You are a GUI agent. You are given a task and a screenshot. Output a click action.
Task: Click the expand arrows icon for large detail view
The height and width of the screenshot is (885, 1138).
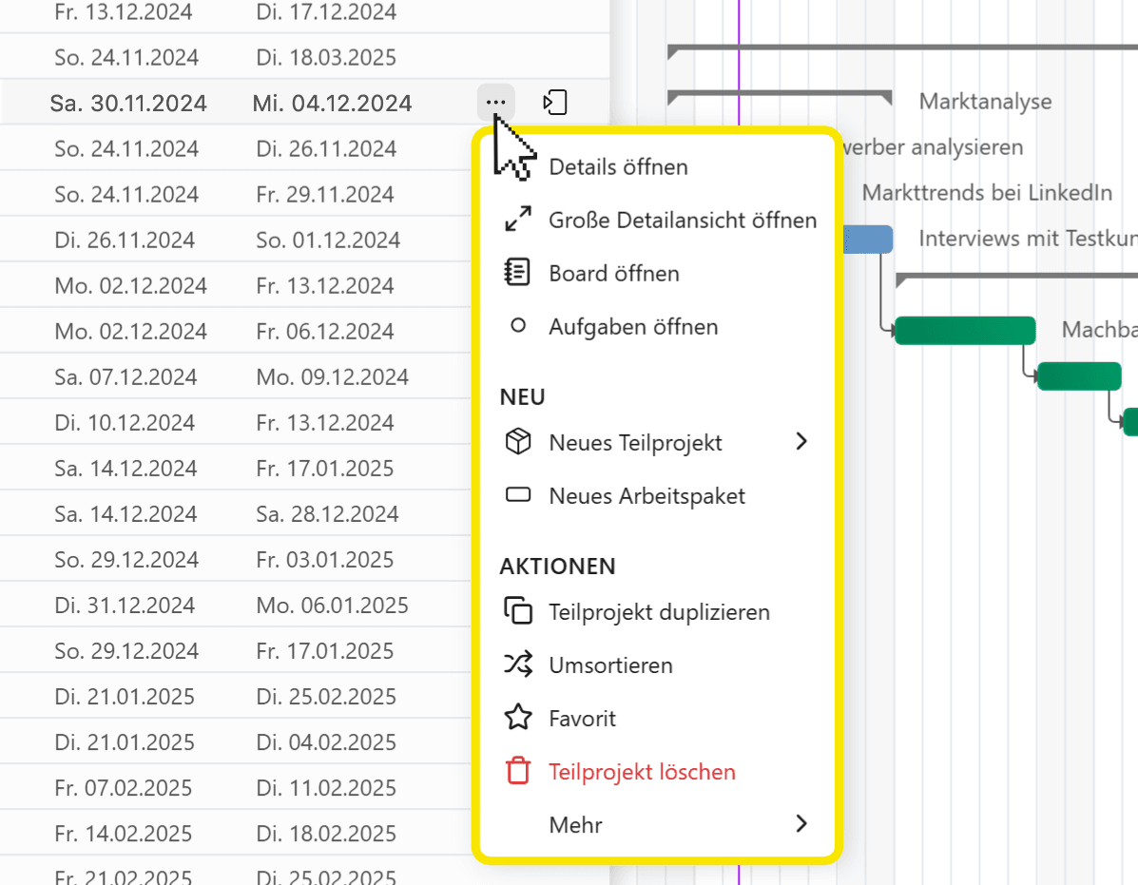pos(518,221)
